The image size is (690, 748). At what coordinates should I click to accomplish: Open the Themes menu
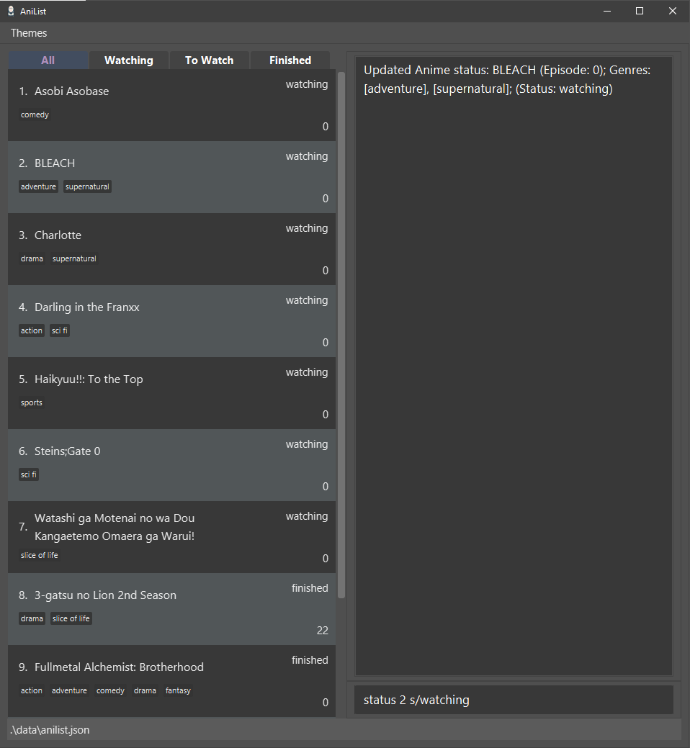coord(29,33)
